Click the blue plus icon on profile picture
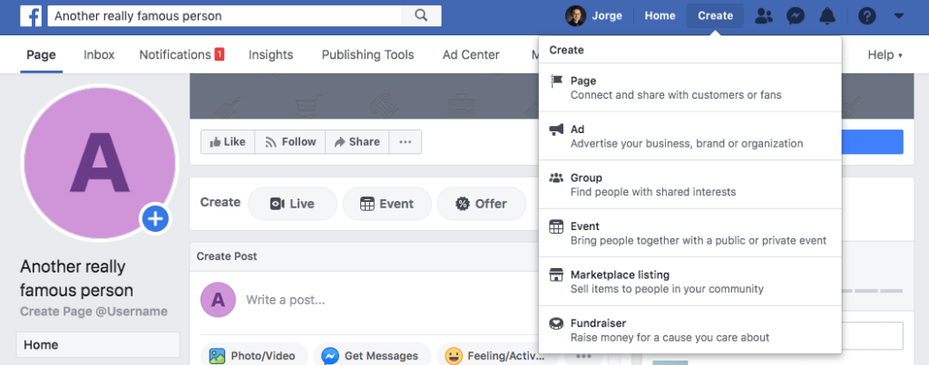Screen dimensions: 929x365 155,219
